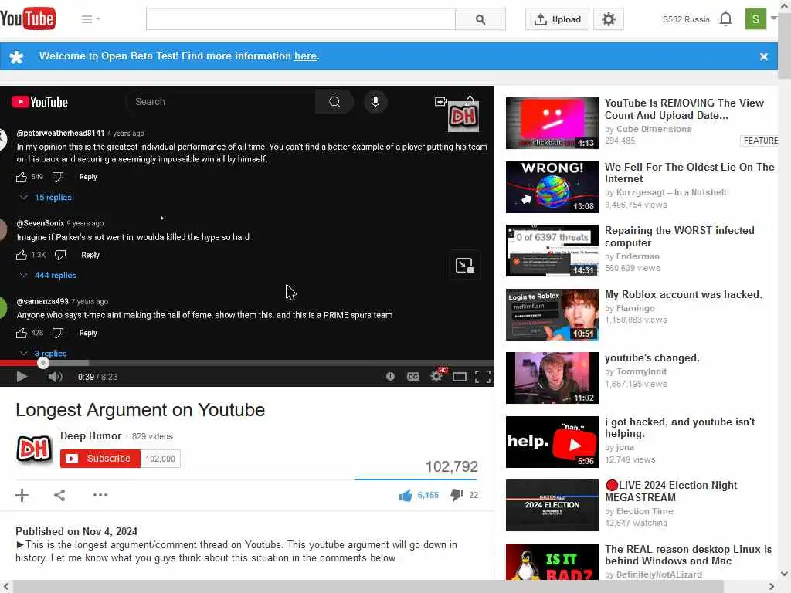Click the Share icon under the video
The width and height of the screenshot is (791, 593).
click(x=59, y=495)
